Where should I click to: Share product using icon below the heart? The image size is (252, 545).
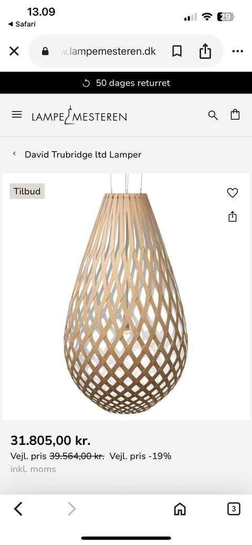(233, 216)
